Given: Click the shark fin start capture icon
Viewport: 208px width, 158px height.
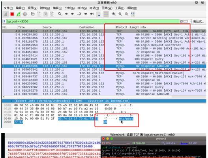Looking at the screenshot, I should click(x=6, y=14).
